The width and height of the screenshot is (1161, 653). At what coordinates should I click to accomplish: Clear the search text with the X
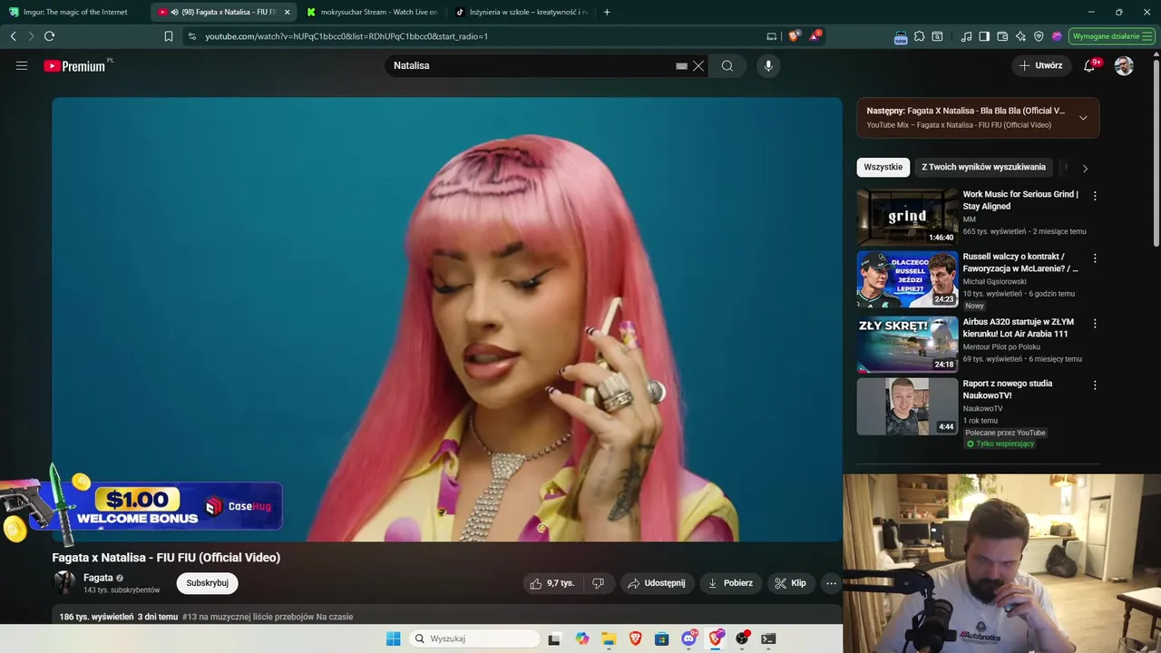(698, 66)
